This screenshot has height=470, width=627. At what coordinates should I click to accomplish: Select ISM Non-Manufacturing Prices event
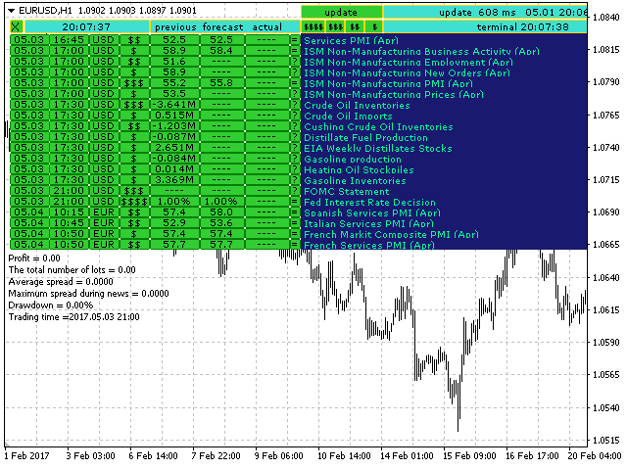point(394,95)
